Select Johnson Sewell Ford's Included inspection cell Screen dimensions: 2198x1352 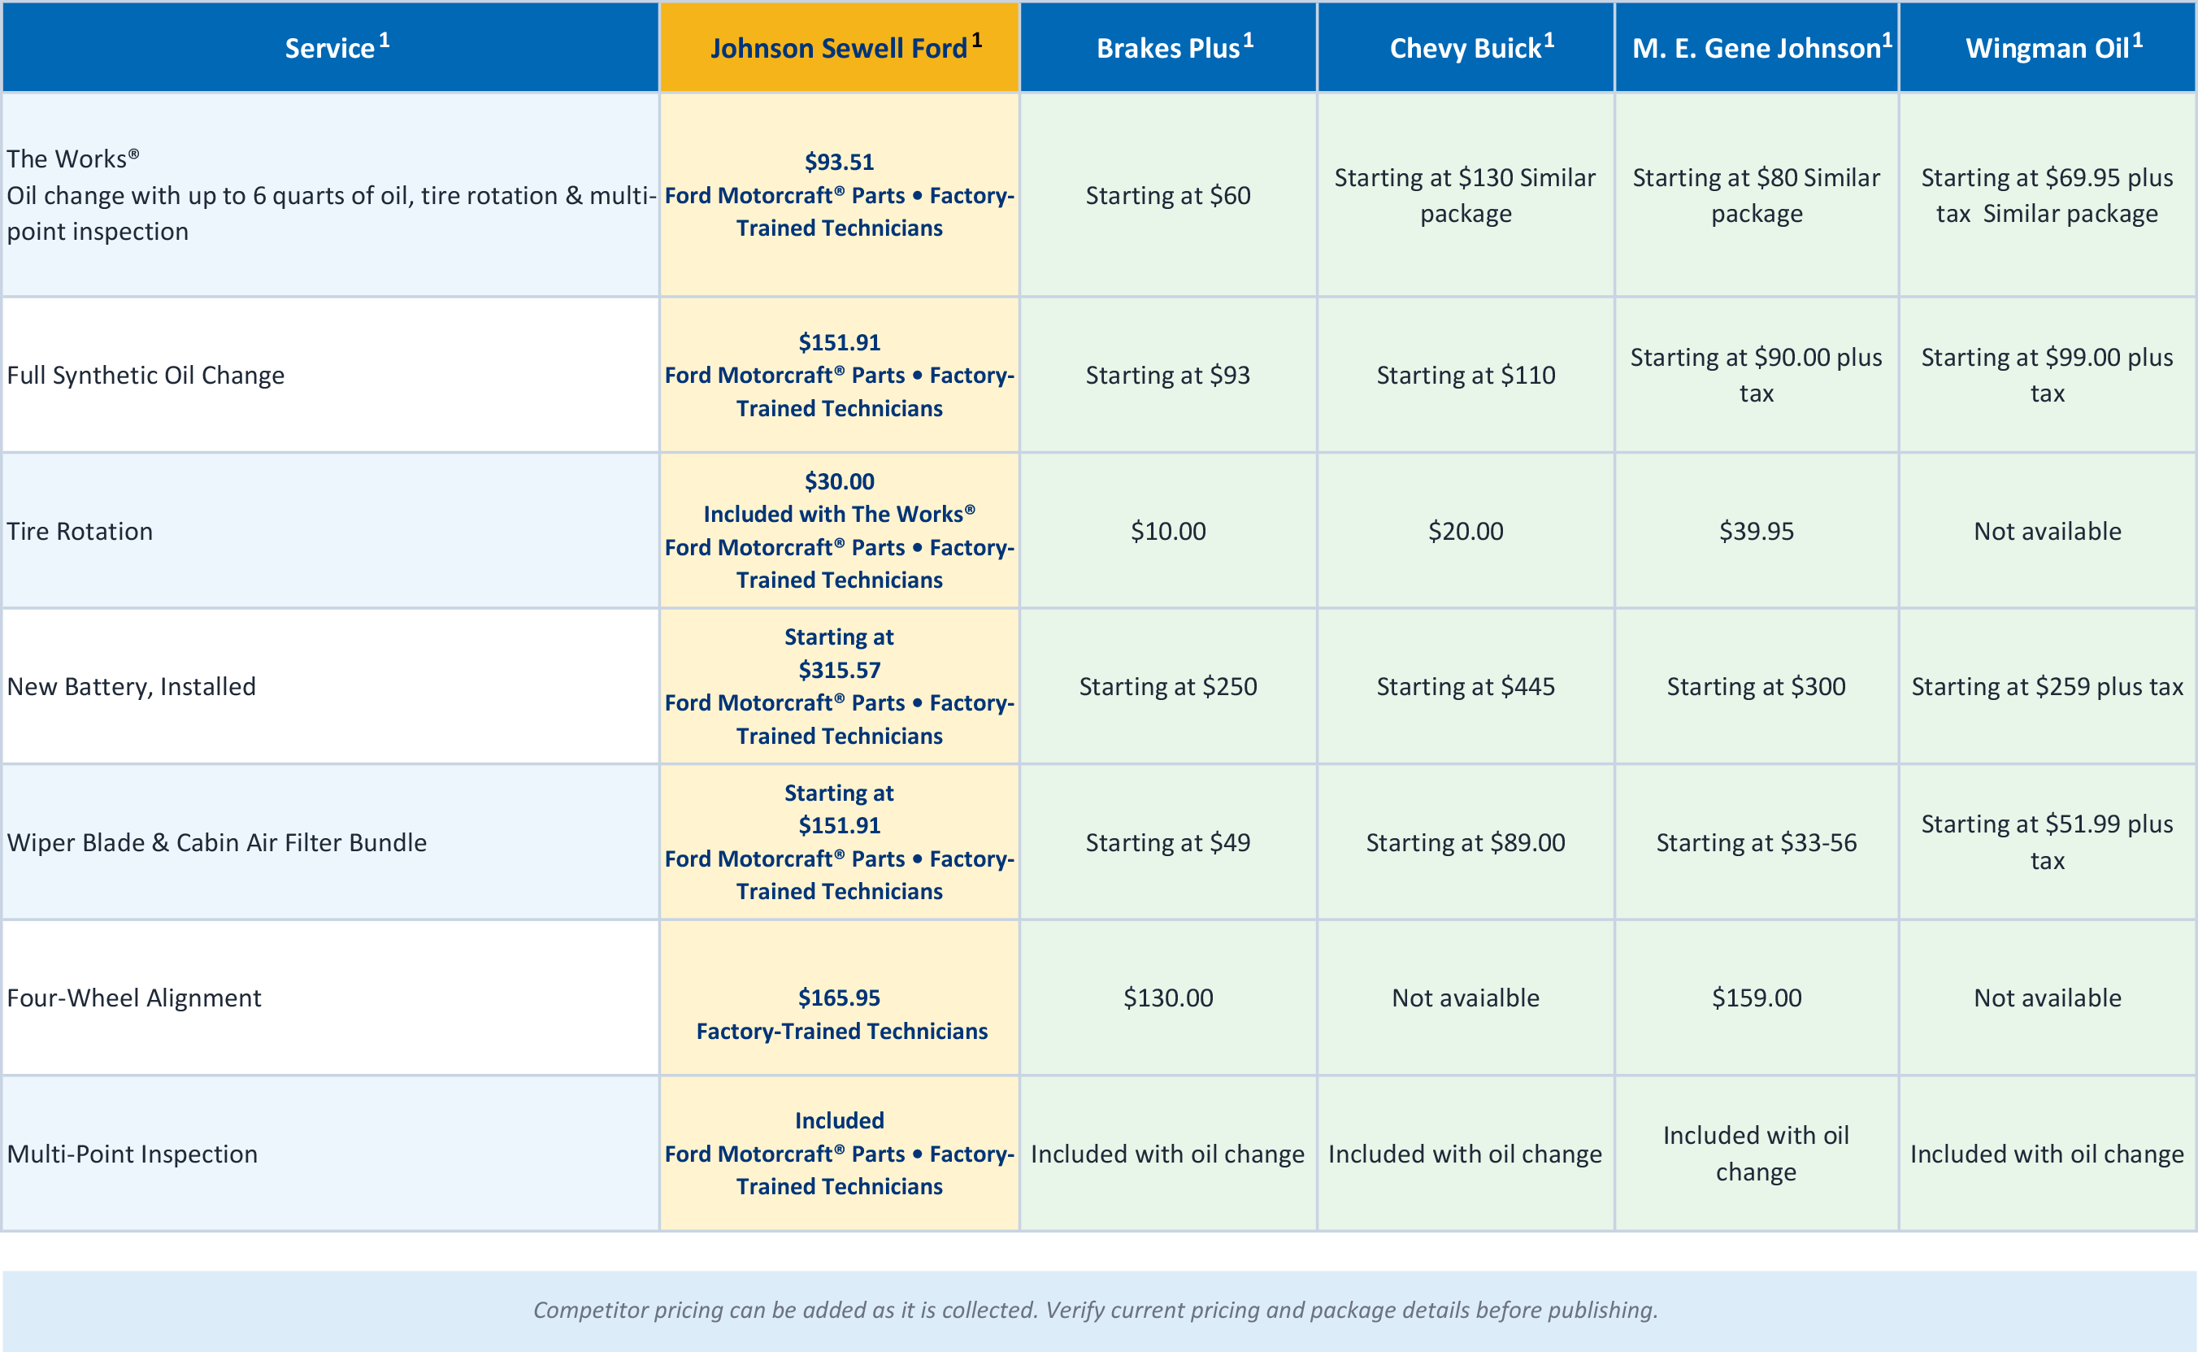[x=840, y=1154]
